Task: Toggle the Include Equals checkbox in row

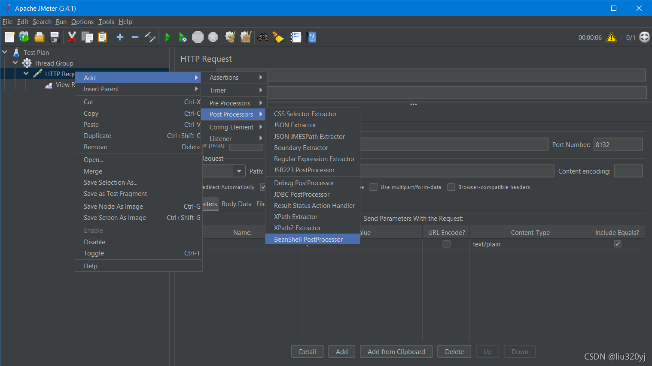Action: coord(618,244)
